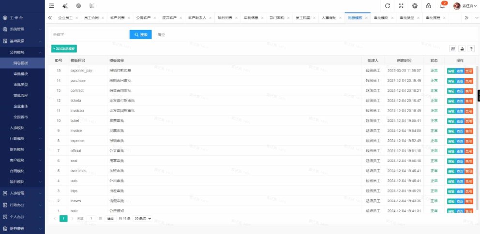480x234 pixels.
Task: Go to the previous page arrow
Action: point(55,219)
